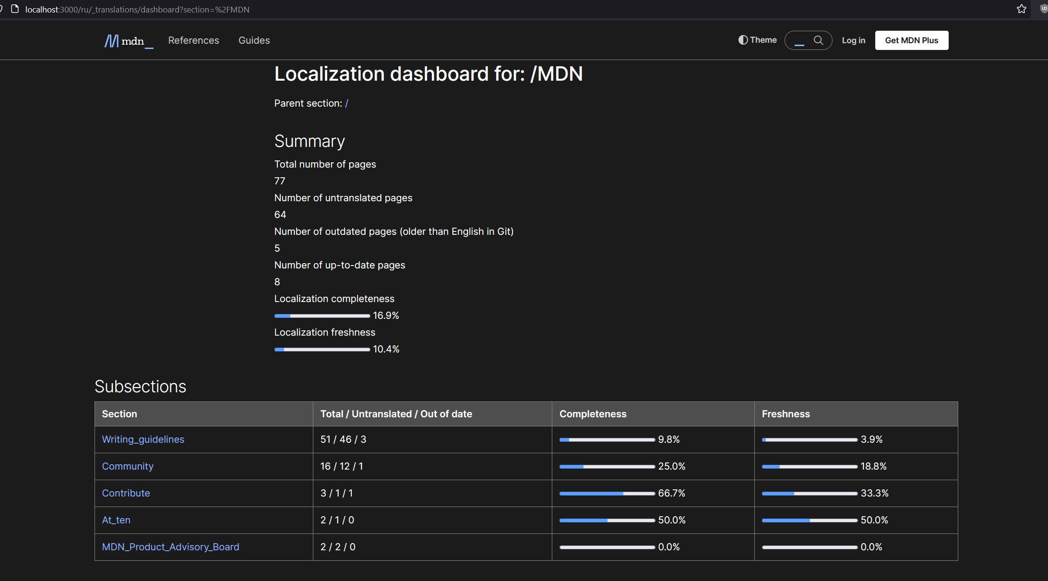
Task: Click the Completeness column header
Action: coord(653,414)
